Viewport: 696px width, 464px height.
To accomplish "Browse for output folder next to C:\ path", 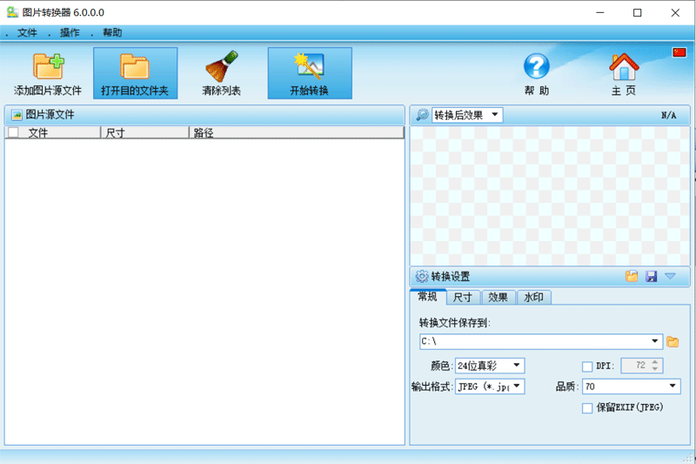I will click(x=673, y=341).
